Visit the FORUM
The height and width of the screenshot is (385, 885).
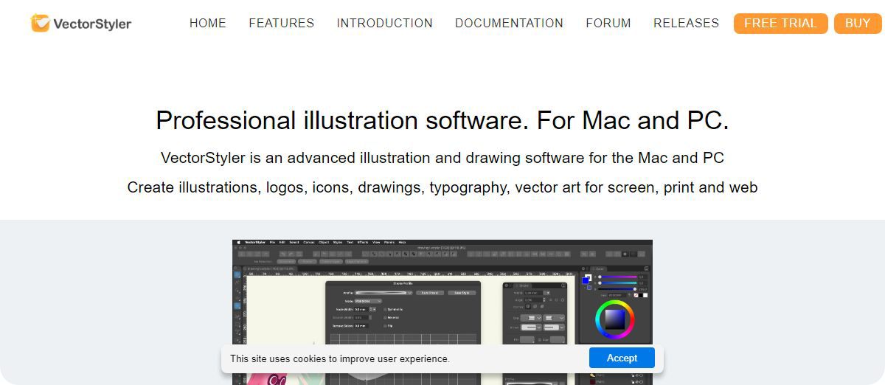(608, 24)
